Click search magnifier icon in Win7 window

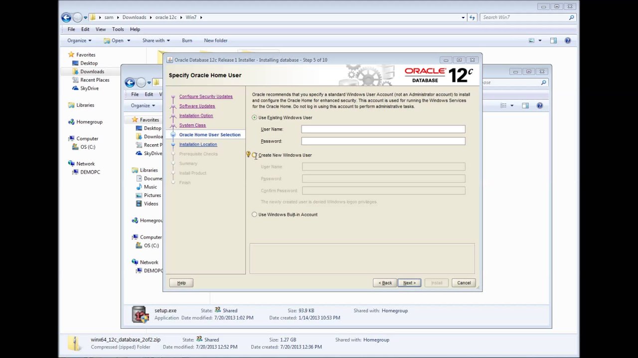(x=572, y=17)
